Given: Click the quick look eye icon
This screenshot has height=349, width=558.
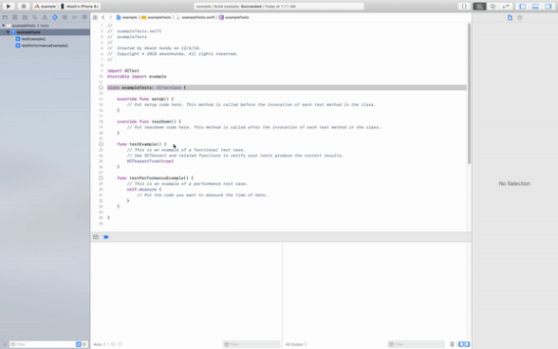Looking at the screenshot, I should [x=113, y=344].
